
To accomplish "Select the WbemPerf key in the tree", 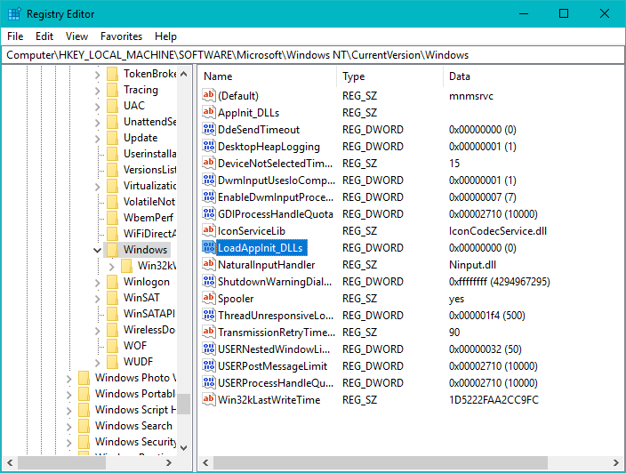I will [148, 218].
